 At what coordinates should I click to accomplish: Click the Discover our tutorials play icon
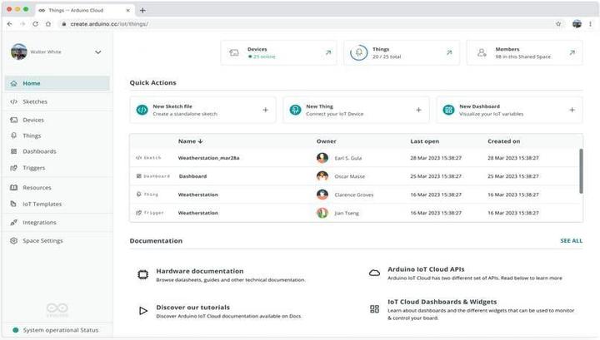point(142,310)
